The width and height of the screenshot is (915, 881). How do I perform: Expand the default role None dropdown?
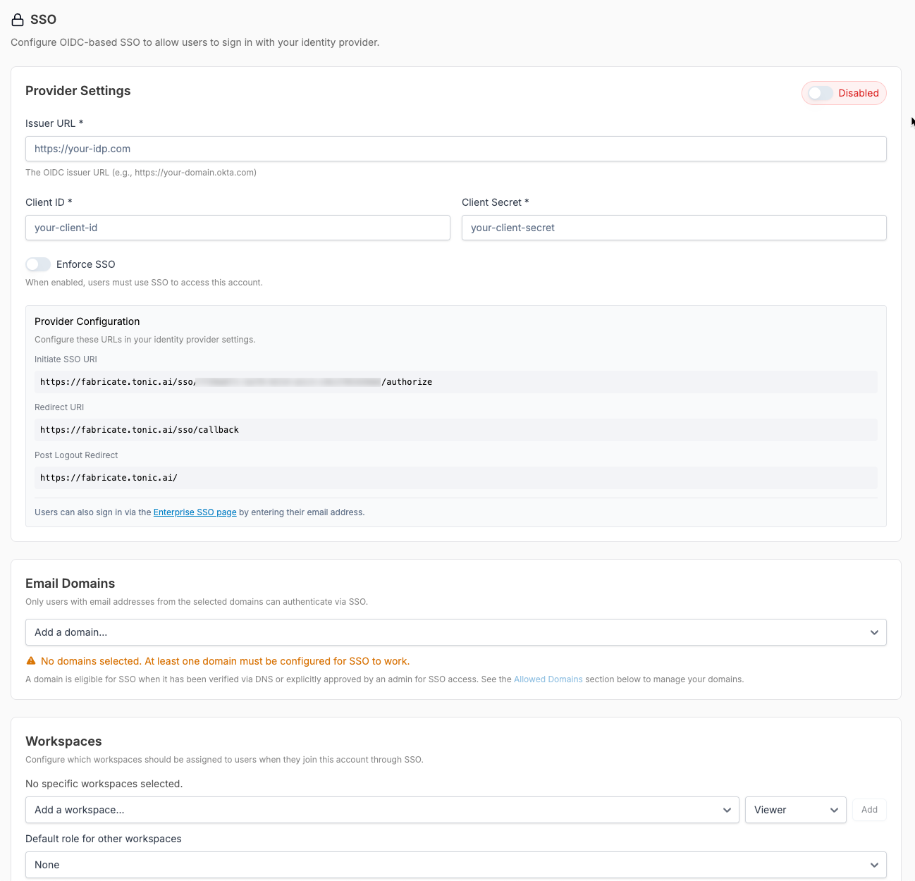pyautogui.click(x=455, y=865)
